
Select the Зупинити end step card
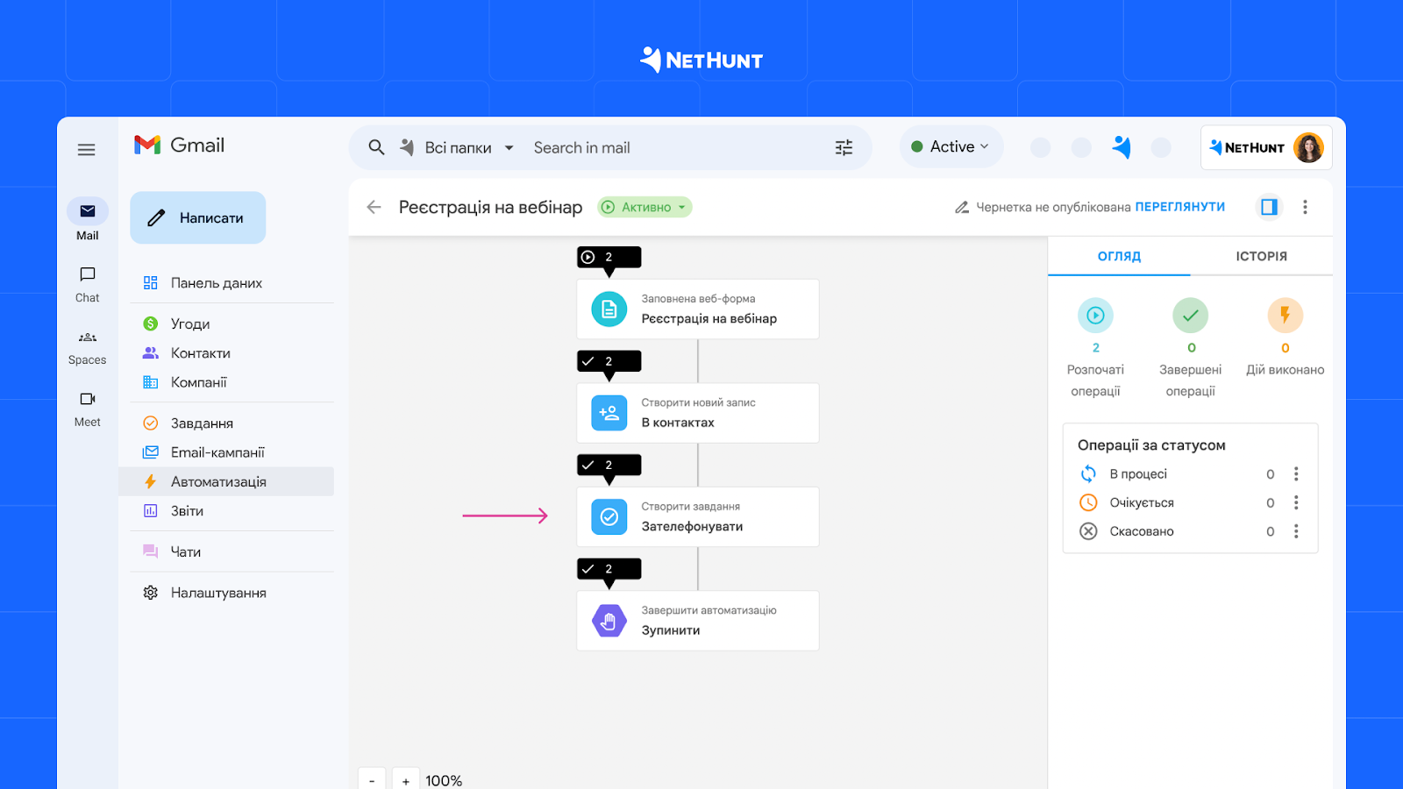click(698, 621)
